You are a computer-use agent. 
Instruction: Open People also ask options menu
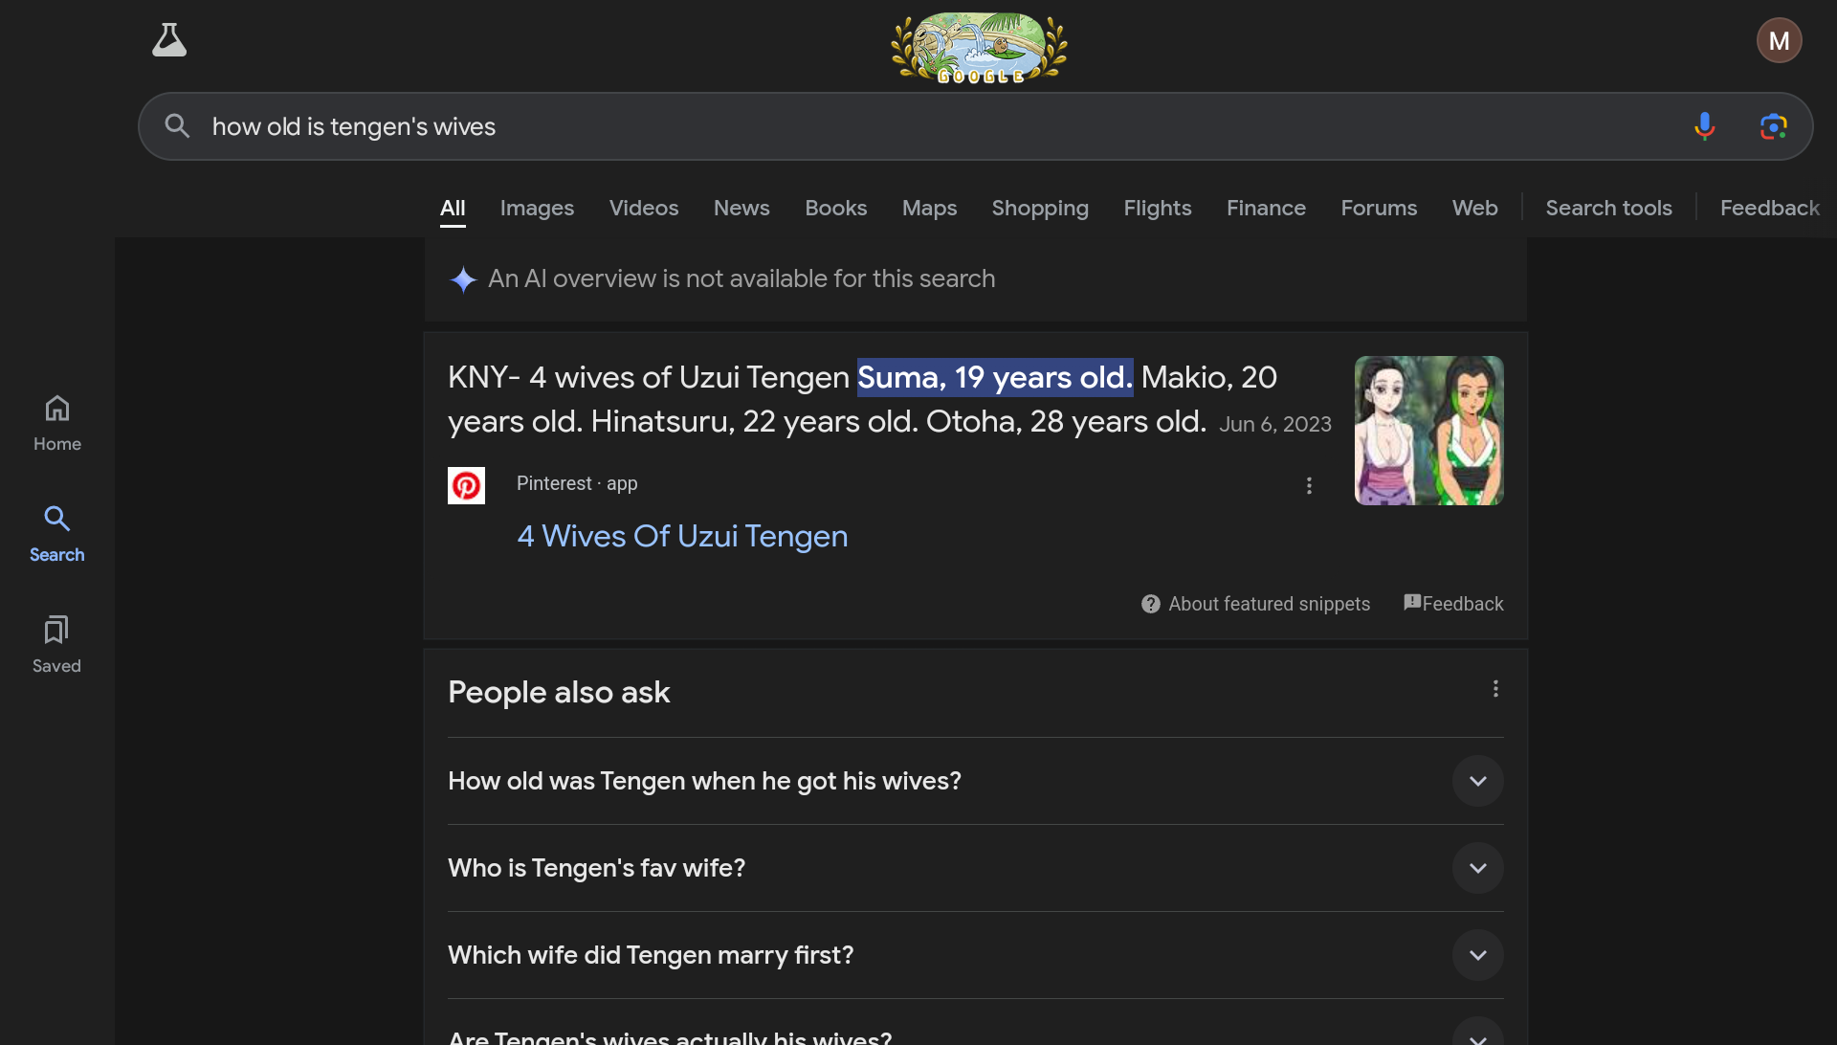pyautogui.click(x=1495, y=689)
